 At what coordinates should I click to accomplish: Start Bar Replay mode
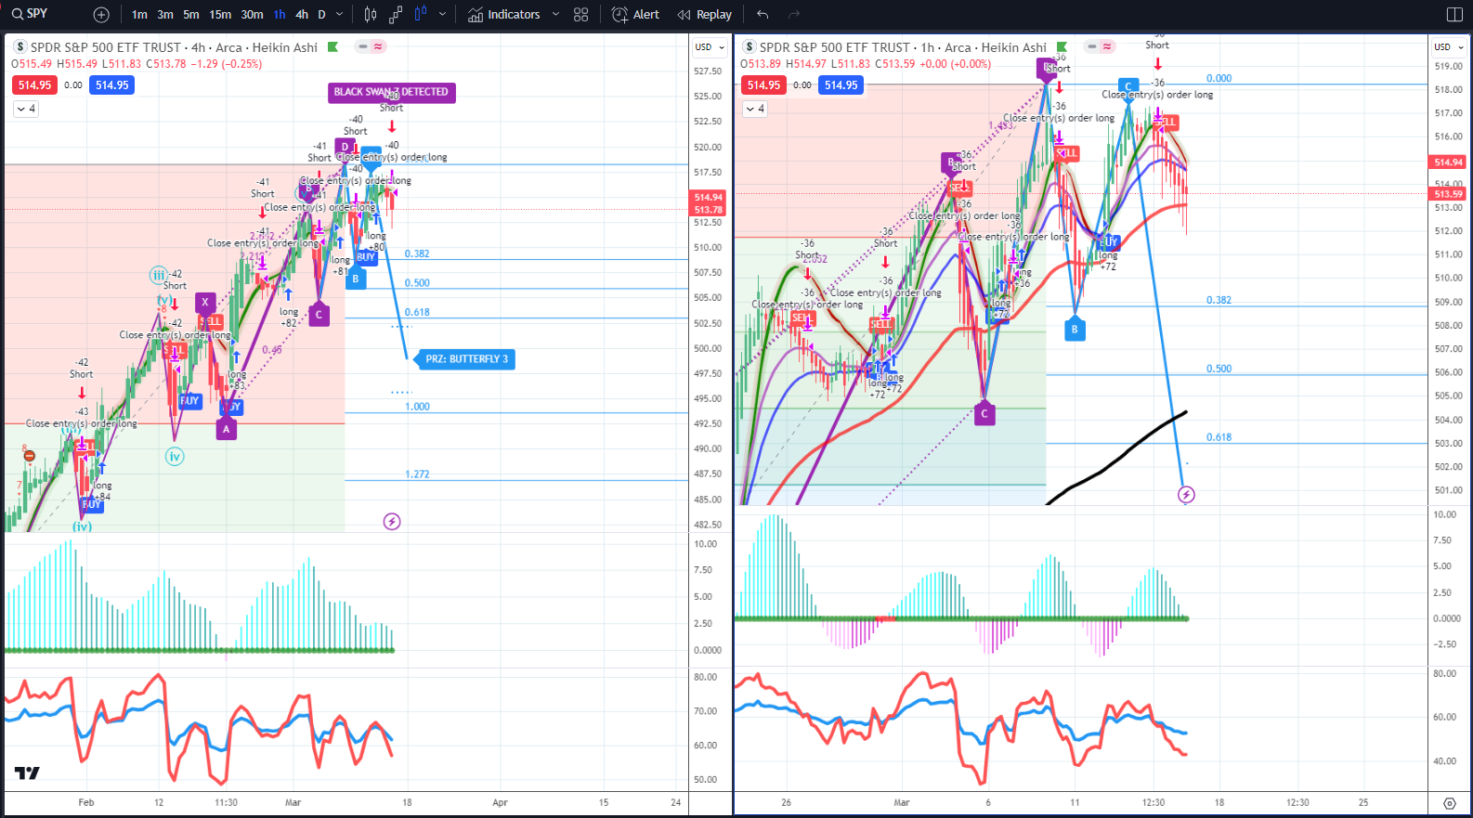coord(704,15)
